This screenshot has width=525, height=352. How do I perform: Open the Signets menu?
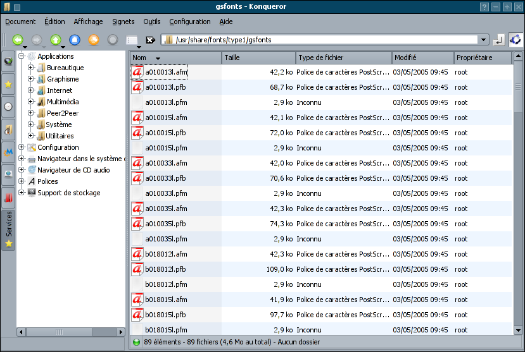click(x=123, y=21)
